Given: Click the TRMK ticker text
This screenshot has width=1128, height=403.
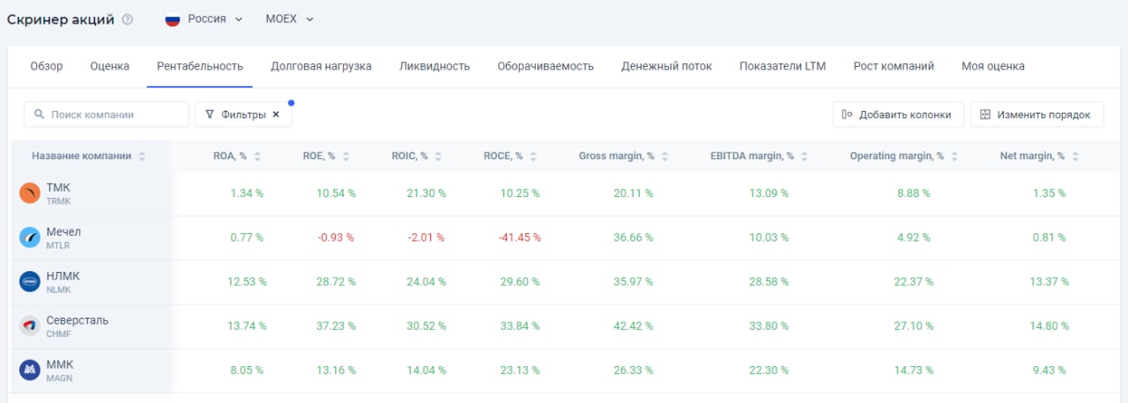Looking at the screenshot, I should click(x=58, y=201).
